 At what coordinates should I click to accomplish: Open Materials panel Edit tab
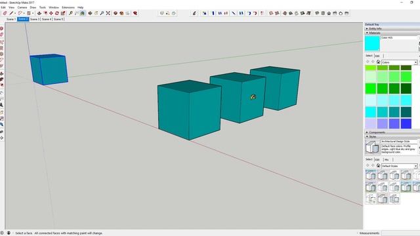coord(377,56)
